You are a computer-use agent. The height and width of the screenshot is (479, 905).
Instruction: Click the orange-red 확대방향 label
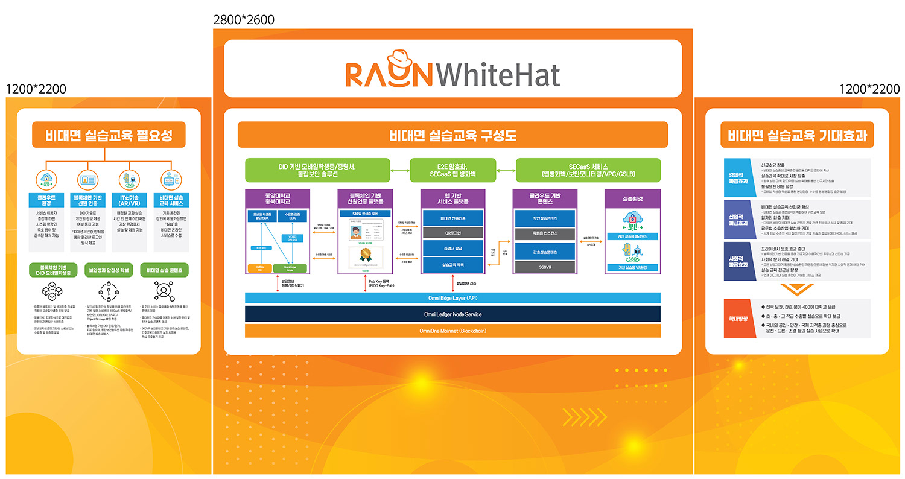tap(740, 318)
